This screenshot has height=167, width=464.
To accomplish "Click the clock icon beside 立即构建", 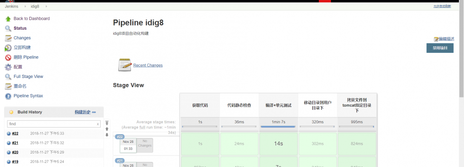I will 8,48.
